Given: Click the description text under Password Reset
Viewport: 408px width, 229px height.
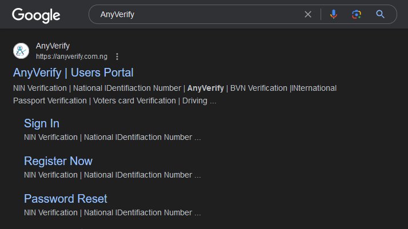Looking at the screenshot, I should pos(112,212).
